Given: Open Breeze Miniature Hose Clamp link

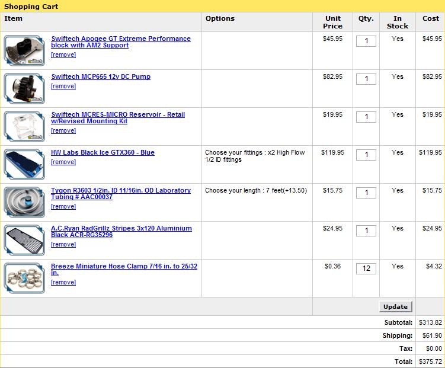Looking at the screenshot, I should point(124,269).
